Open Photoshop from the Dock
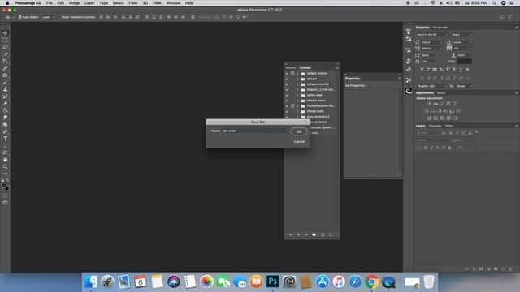The height and width of the screenshot is (292, 520). pyautogui.click(x=273, y=281)
